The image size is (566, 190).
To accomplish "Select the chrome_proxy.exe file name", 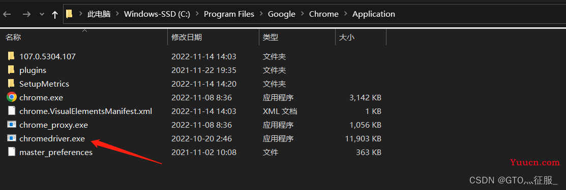I will tap(53, 125).
